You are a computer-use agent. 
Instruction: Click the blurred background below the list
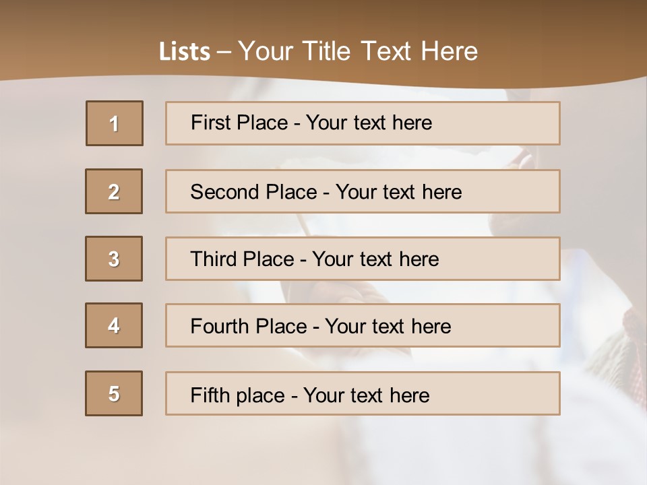pos(323,451)
